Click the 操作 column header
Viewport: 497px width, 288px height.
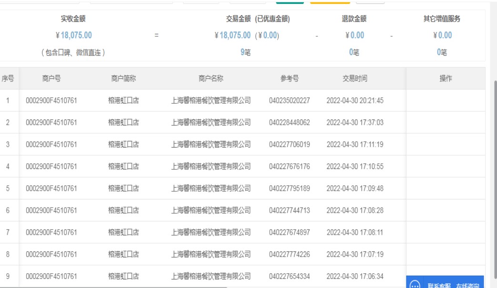coord(446,79)
